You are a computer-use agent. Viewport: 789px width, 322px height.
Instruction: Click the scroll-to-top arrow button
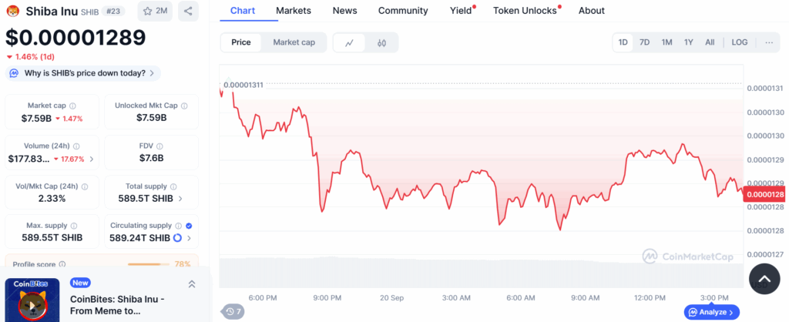[x=764, y=279]
